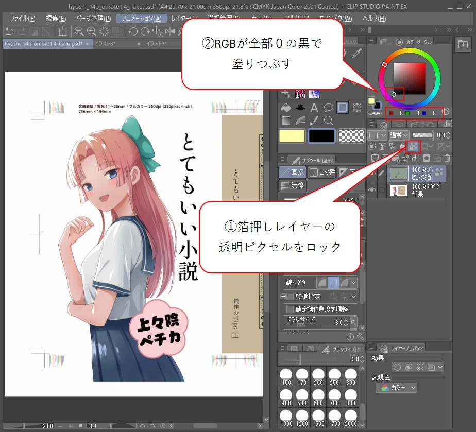Click the Create Layer Mask icon
This screenshot has height=432, width=476.
click(427, 158)
